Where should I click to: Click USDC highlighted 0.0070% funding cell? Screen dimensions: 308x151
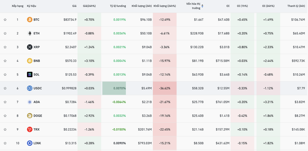point(114,88)
